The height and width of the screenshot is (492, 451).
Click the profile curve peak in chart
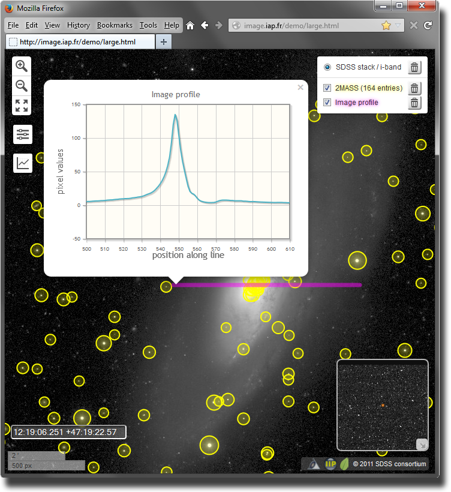(175, 115)
